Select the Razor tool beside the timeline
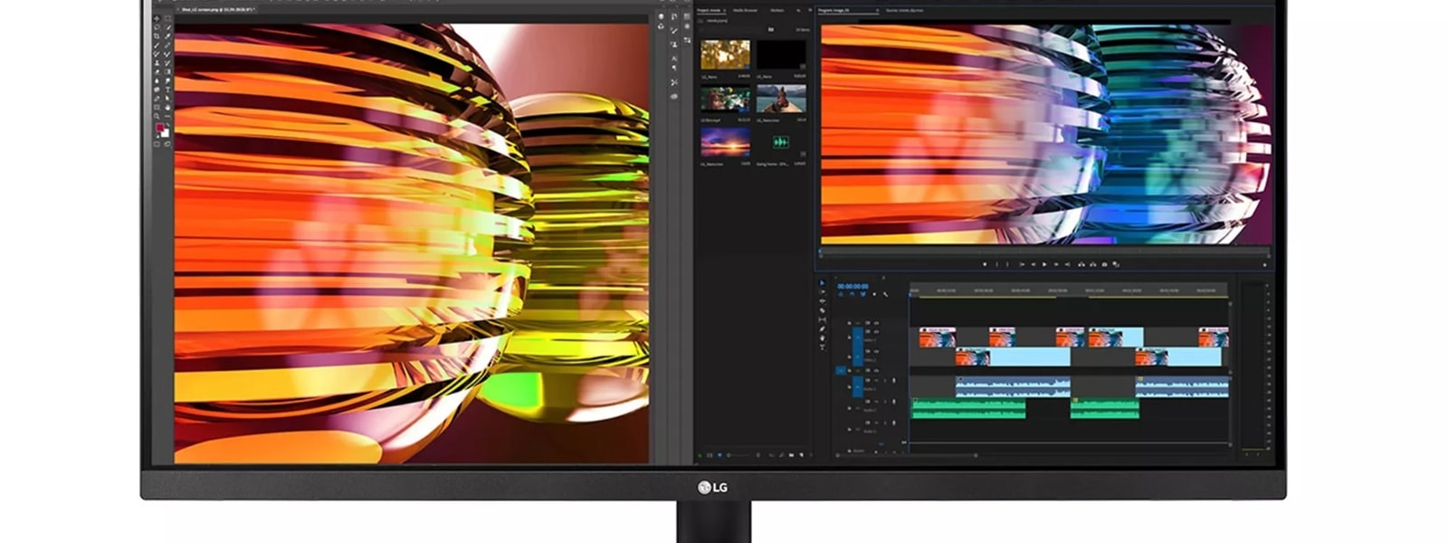Viewport: 1448px width, 543px height. coord(822,310)
